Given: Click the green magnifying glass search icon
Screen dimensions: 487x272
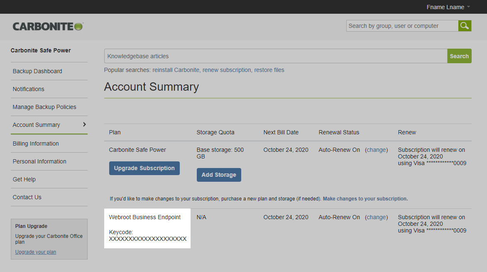Looking at the screenshot, I should coord(464,25).
